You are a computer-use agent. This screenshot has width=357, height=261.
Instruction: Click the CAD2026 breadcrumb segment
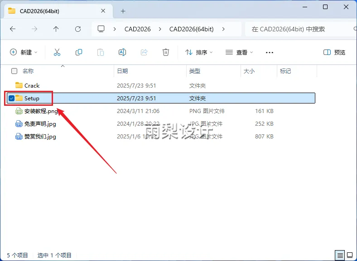[138, 29]
